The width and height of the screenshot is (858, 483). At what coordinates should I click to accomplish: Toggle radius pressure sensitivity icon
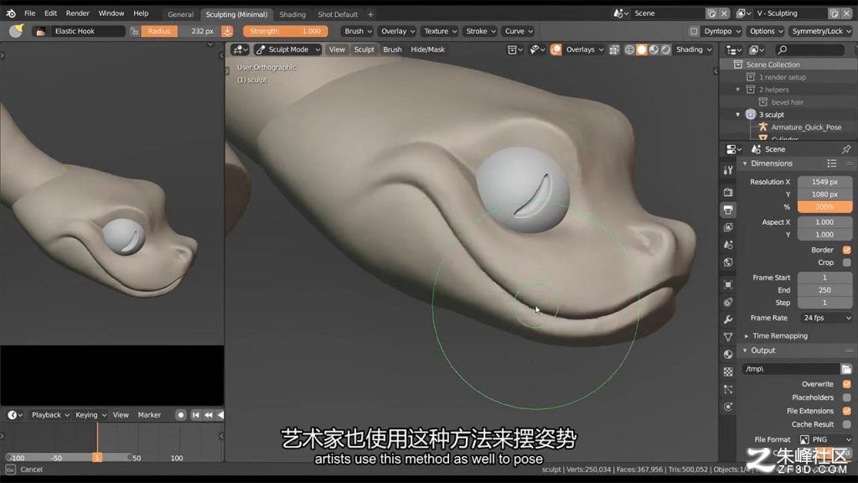[227, 31]
